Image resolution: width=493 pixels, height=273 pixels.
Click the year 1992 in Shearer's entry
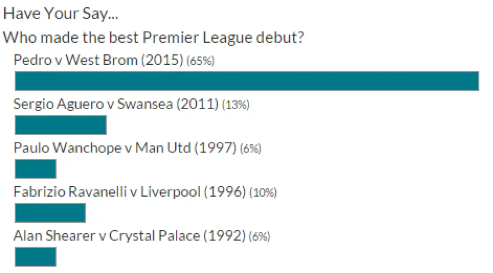tap(225, 236)
